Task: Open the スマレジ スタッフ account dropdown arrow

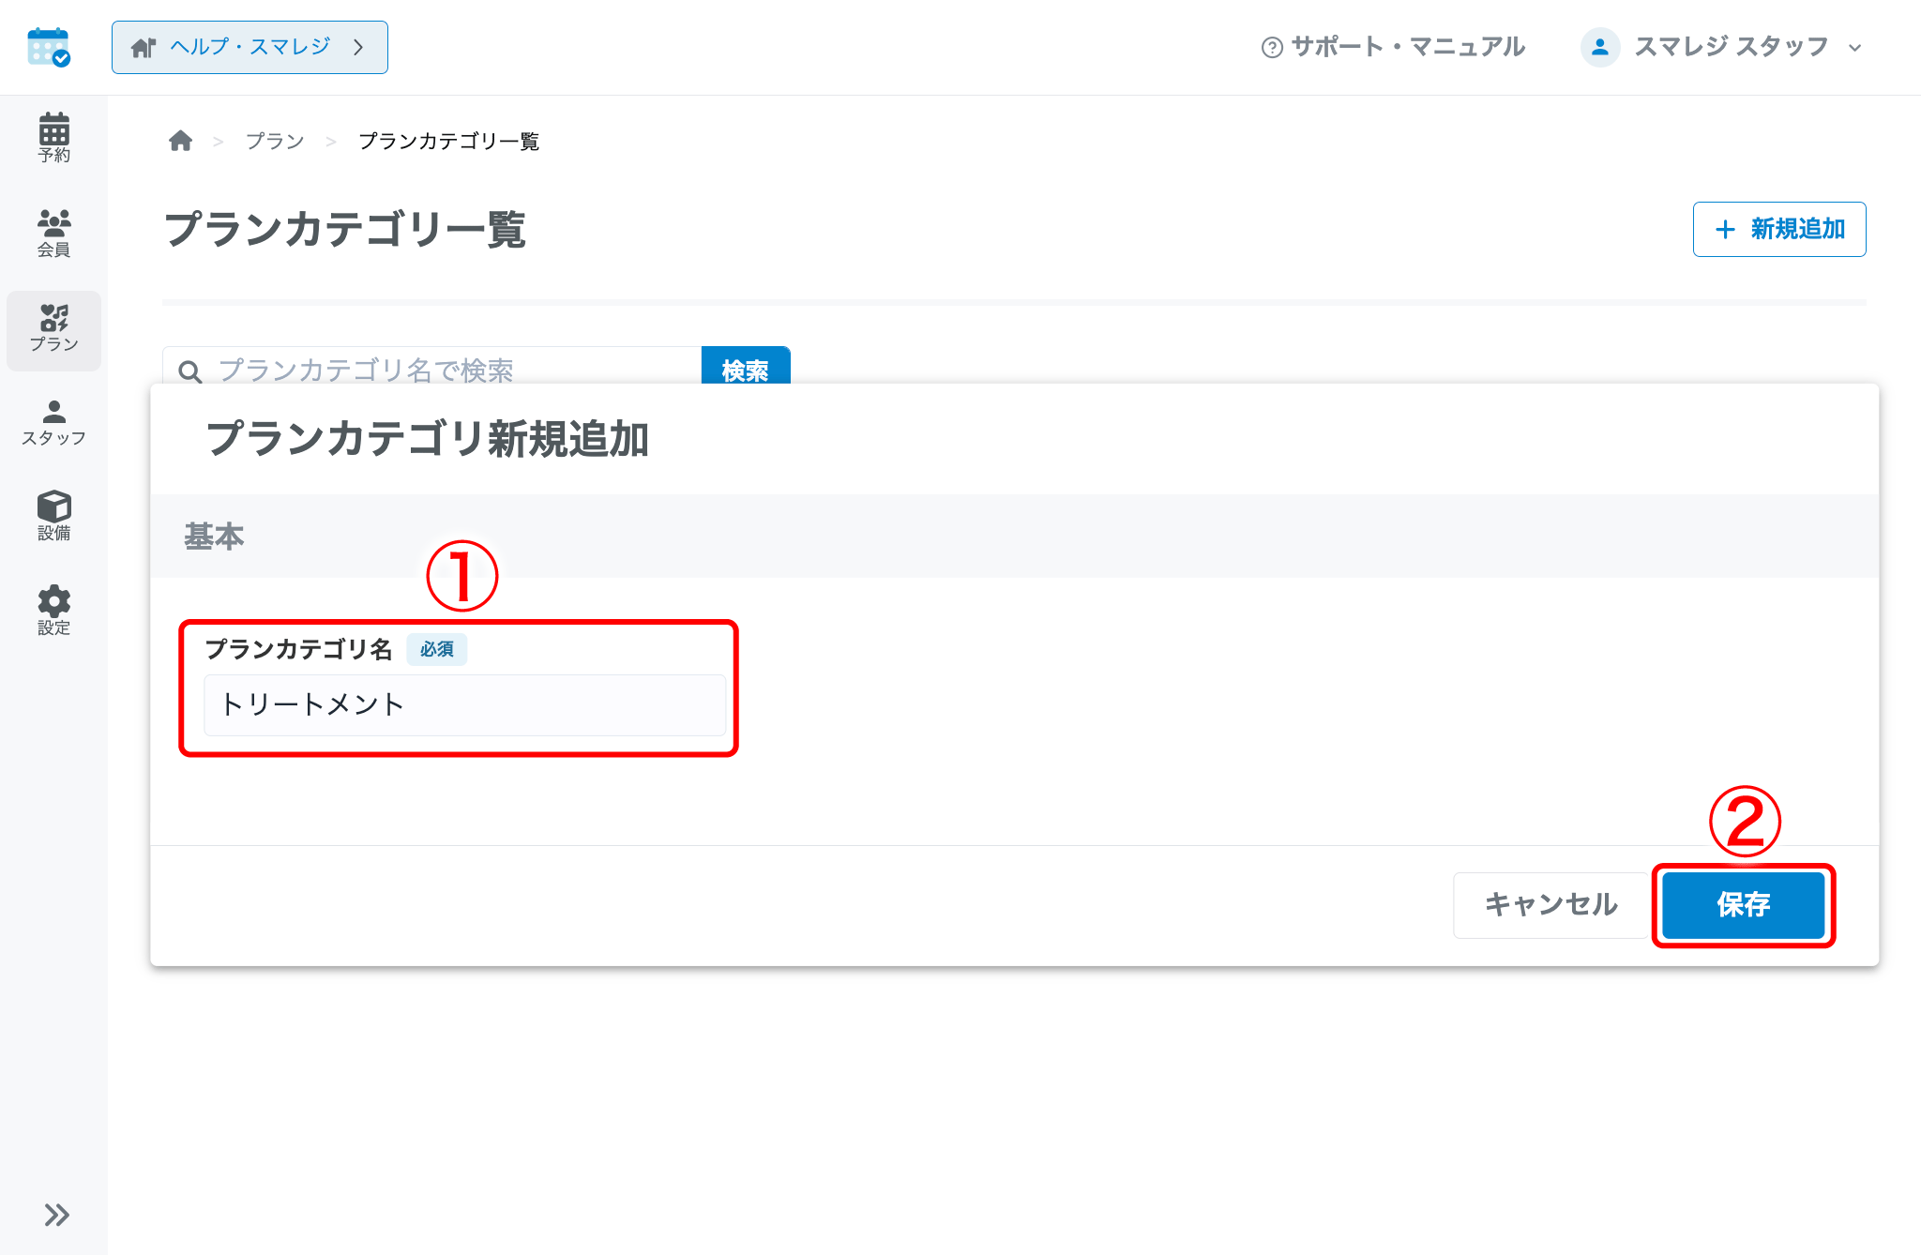Action: 1854,48
